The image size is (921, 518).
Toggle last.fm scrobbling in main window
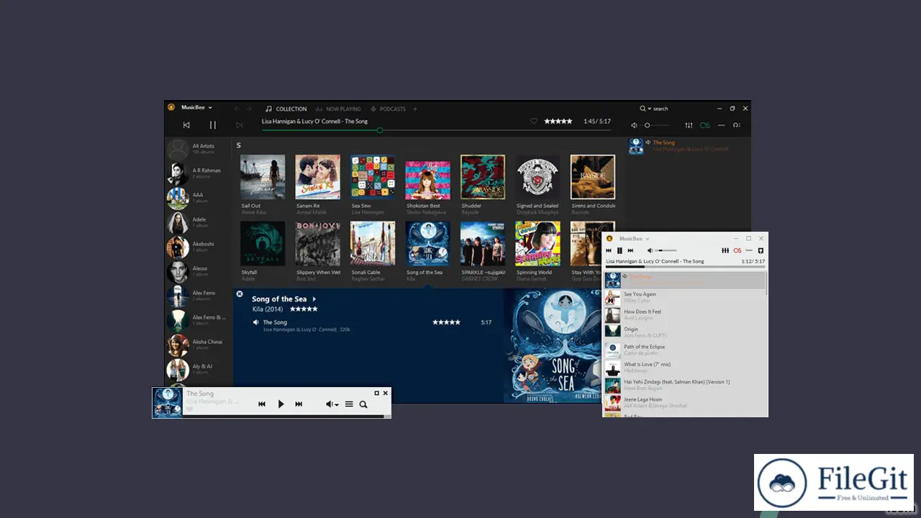click(705, 125)
